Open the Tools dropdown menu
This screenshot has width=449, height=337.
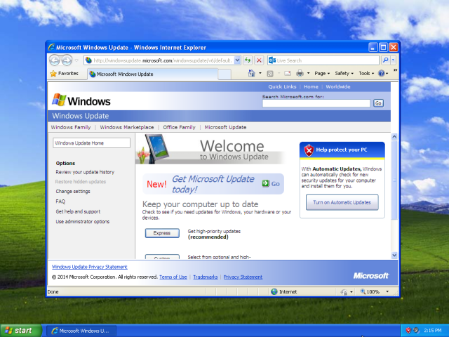[366, 73]
